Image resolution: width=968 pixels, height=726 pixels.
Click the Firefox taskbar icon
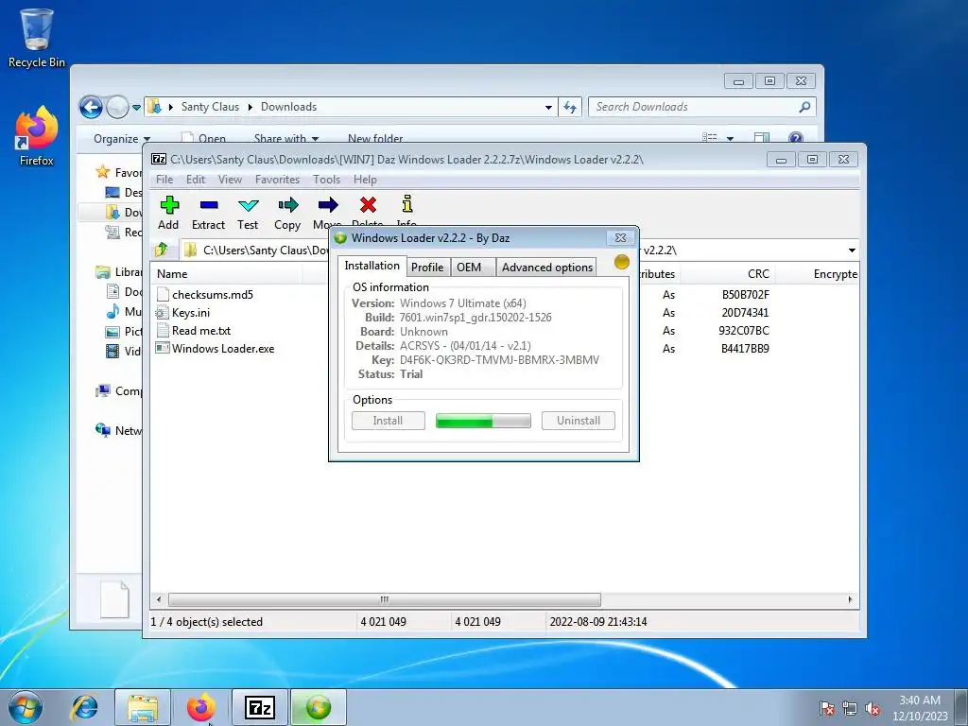[201, 707]
